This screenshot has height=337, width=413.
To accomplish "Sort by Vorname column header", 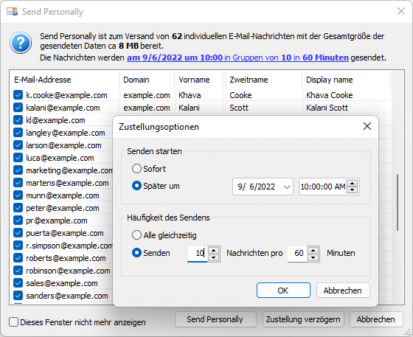I will pos(199,80).
